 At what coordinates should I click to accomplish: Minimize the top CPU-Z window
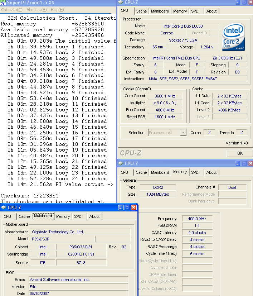tap(238, 3)
